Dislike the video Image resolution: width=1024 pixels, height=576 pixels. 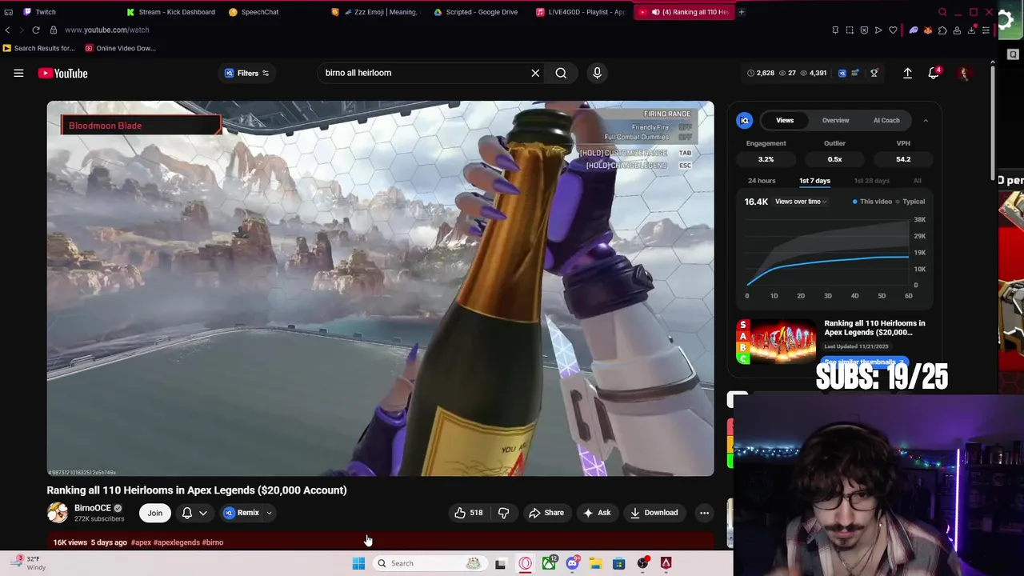point(503,513)
